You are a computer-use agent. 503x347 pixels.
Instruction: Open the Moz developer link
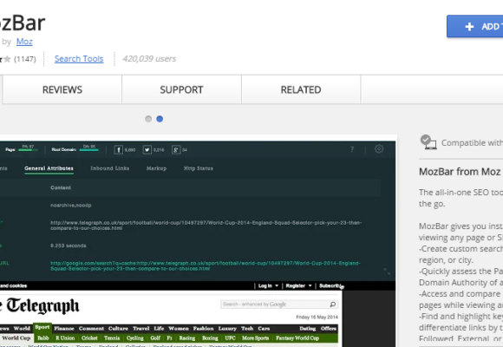click(24, 42)
